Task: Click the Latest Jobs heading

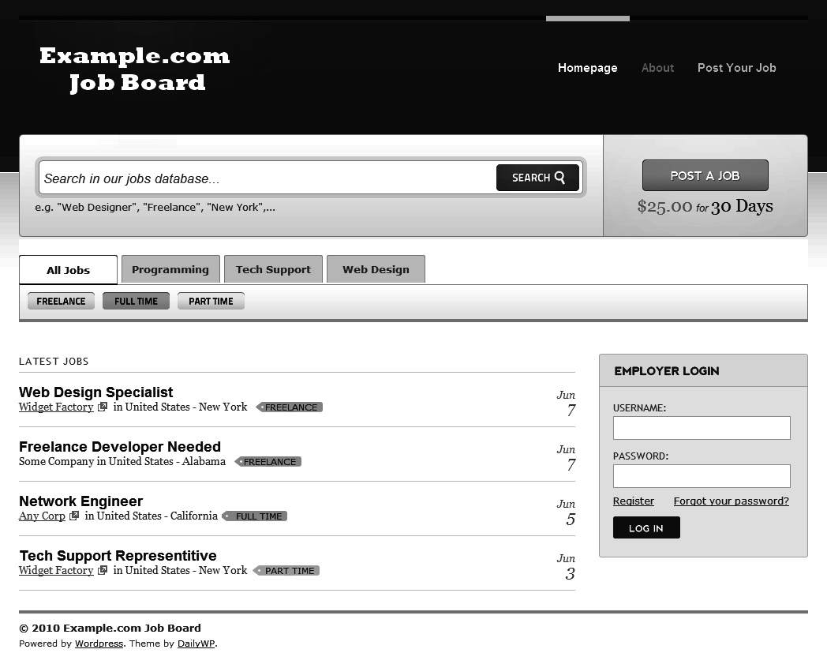Action: [54, 362]
